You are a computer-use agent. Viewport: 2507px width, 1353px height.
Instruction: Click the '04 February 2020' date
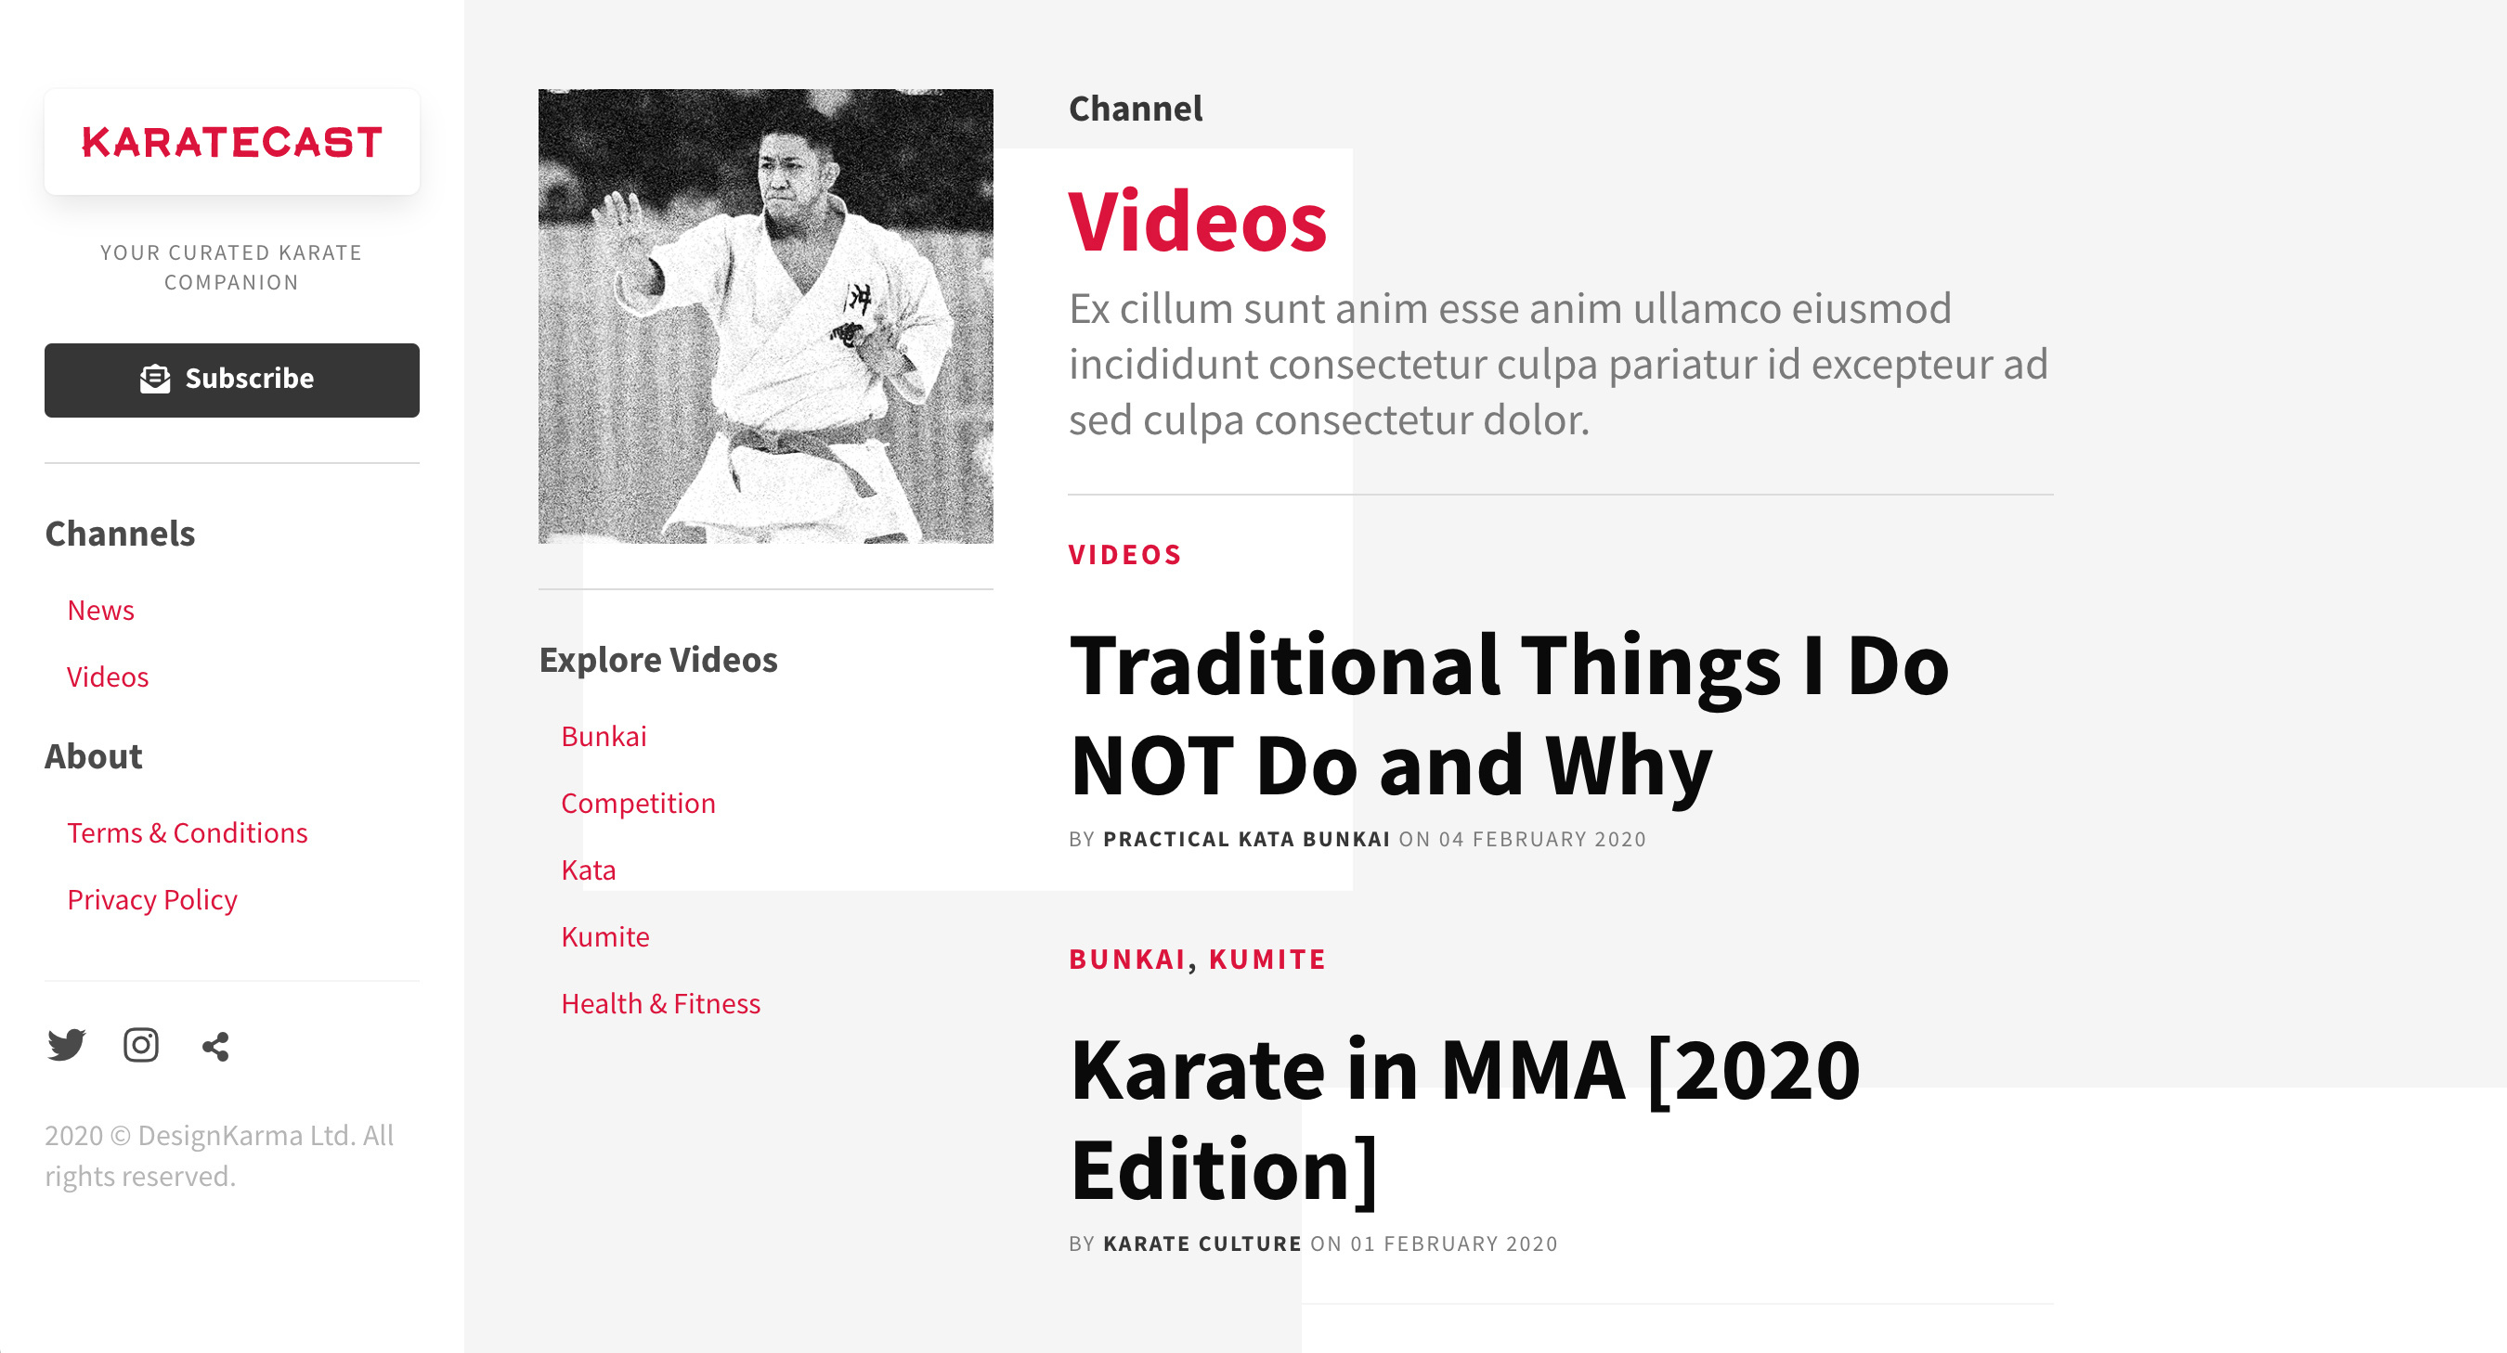[1542, 840]
